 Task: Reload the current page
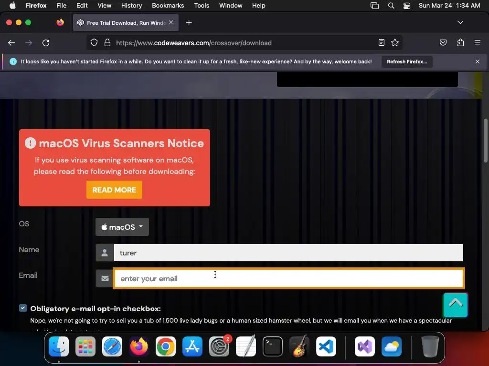(x=46, y=43)
